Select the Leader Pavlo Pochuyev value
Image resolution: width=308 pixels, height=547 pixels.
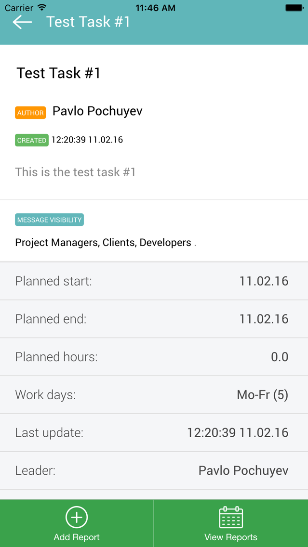tap(243, 470)
